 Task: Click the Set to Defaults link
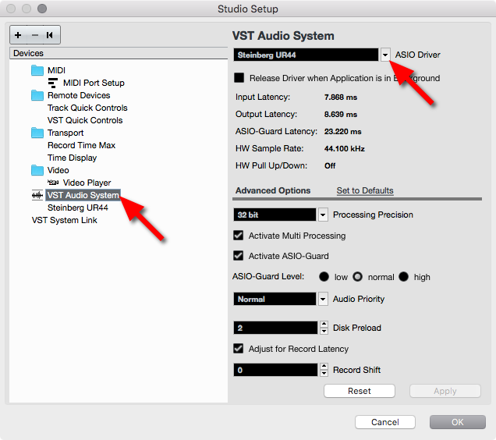pyautogui.click(x=365, y=190)
